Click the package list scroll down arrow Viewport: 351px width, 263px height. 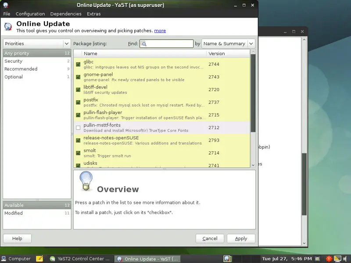[x=253, y=165]
